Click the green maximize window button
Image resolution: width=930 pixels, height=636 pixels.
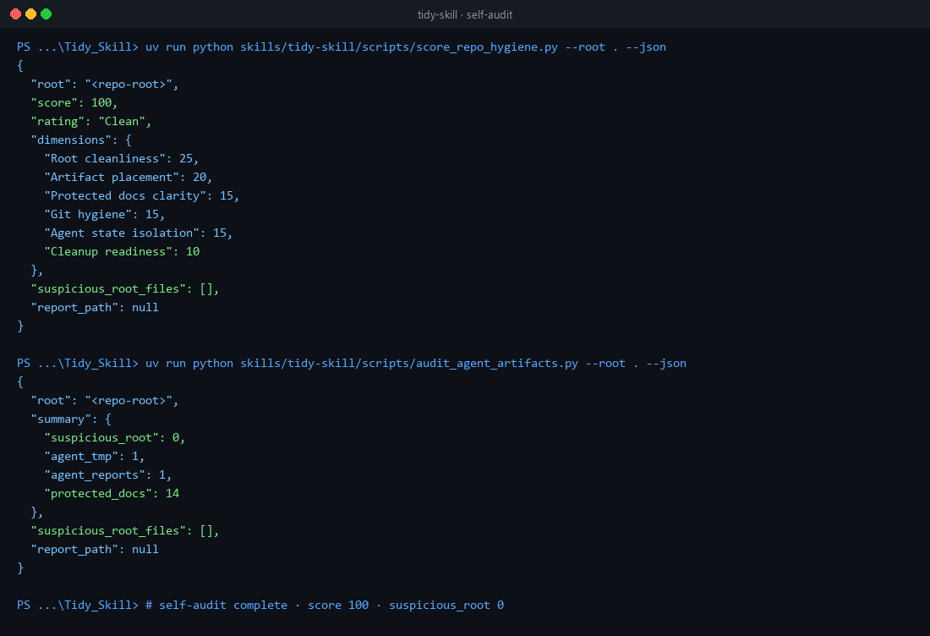coord(46,14)
